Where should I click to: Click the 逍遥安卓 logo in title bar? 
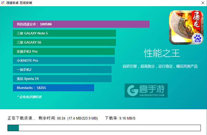pos(3,3)
